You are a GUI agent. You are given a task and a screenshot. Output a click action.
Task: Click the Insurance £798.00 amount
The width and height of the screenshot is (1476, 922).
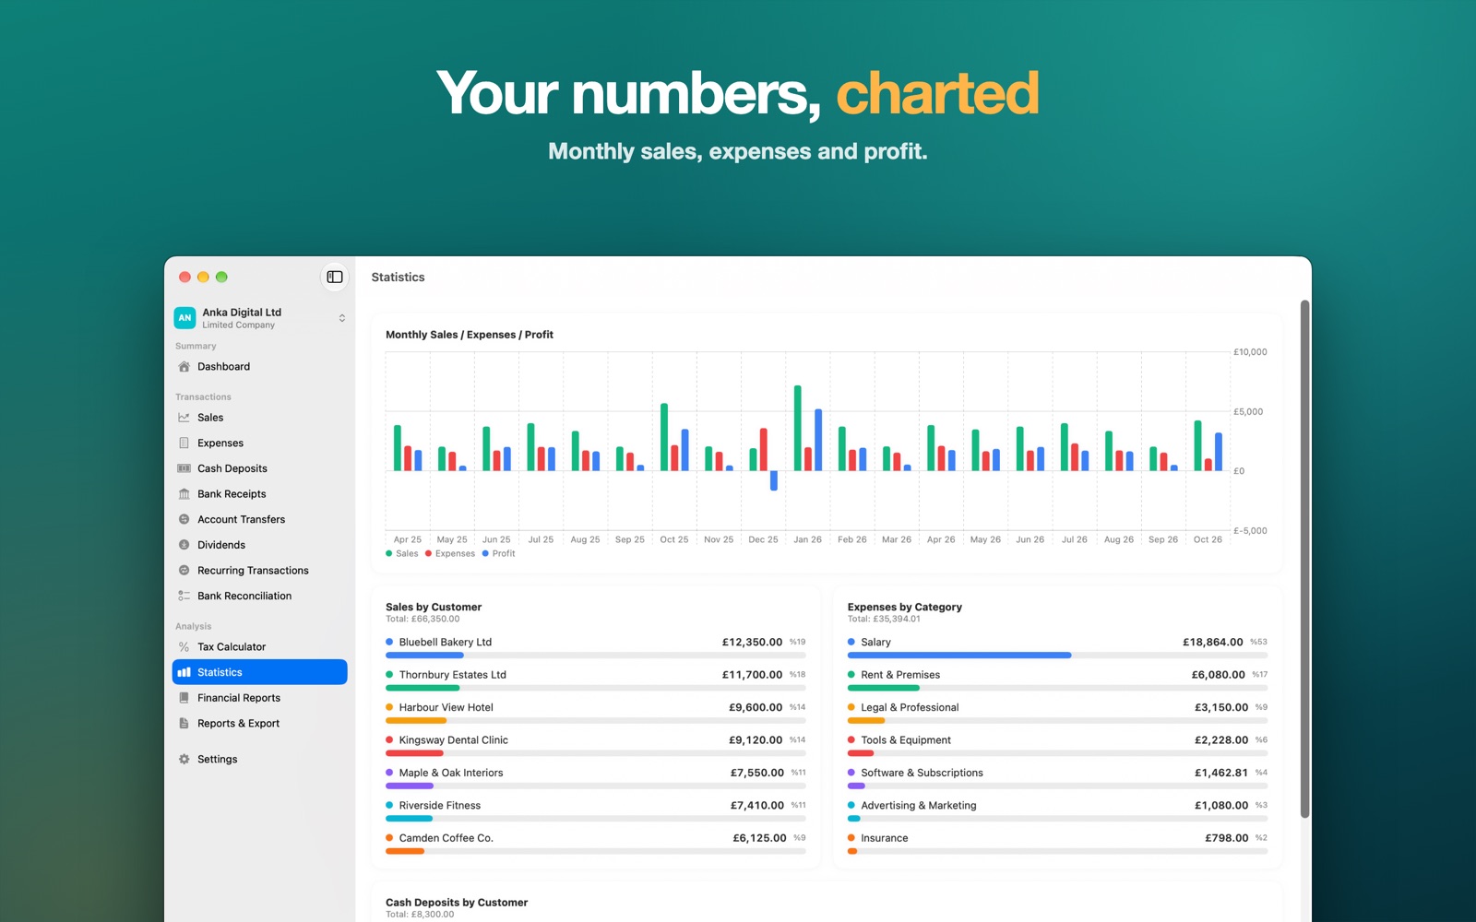click(1227, 838)
